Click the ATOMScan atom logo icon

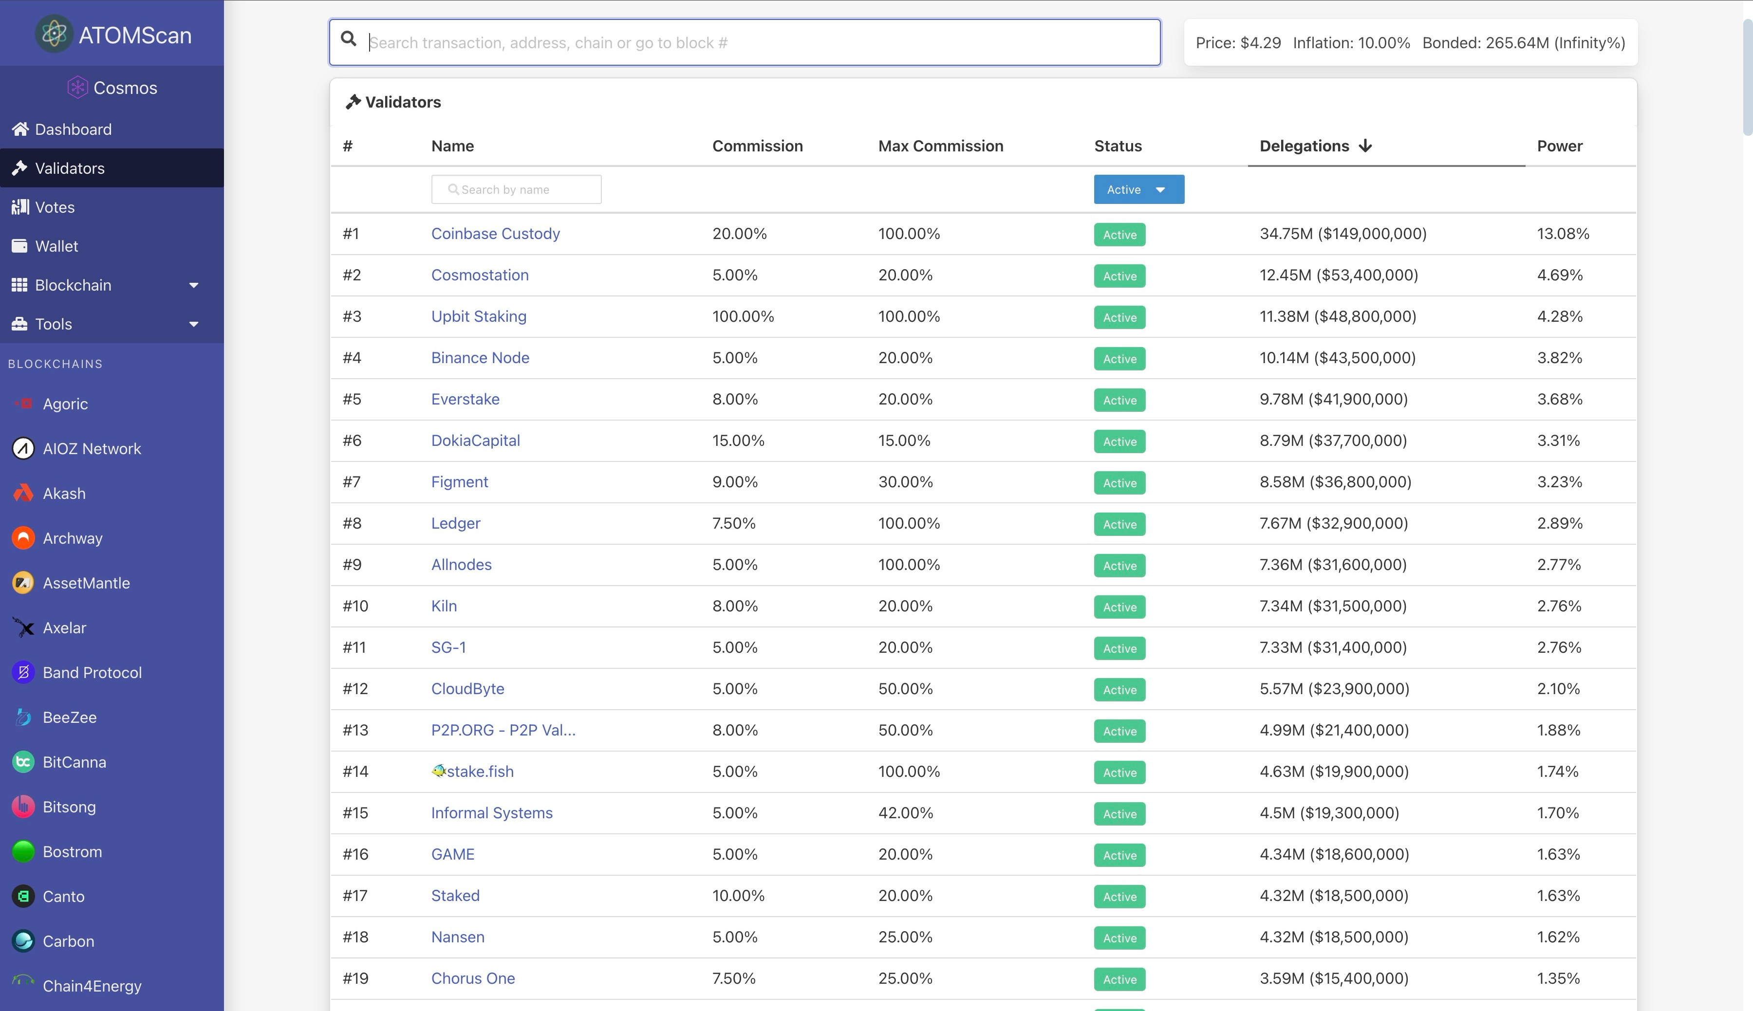[54, 34]
